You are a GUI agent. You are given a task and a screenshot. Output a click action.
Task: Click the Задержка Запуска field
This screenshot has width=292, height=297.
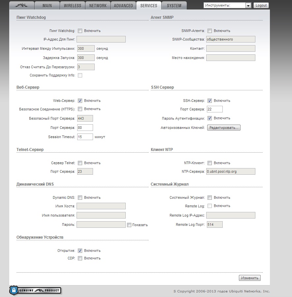click(x=86, y=58)
